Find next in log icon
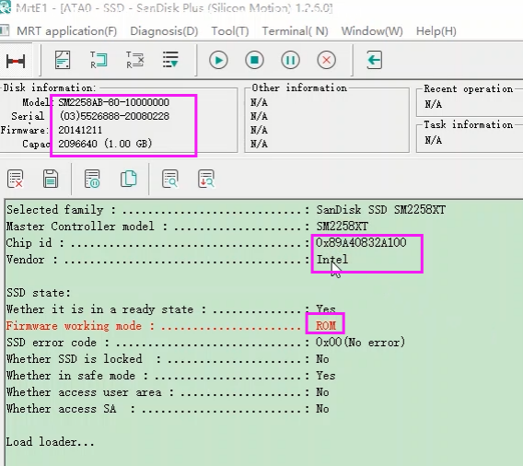The image size is (523, 466). pos(206,179)
